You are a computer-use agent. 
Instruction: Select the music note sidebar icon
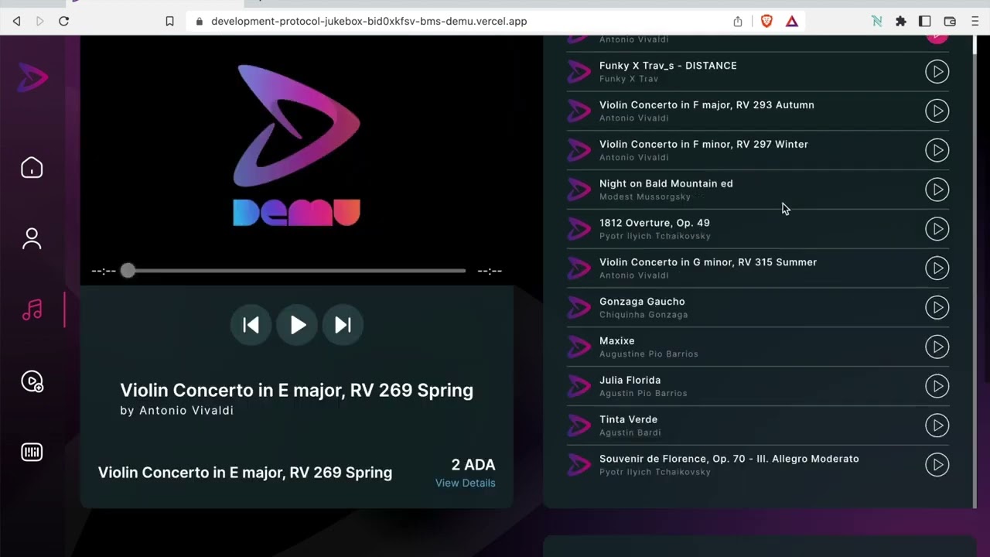32,310
